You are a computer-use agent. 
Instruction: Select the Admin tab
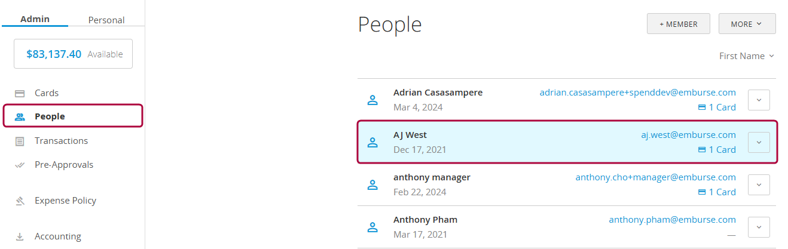35,19
